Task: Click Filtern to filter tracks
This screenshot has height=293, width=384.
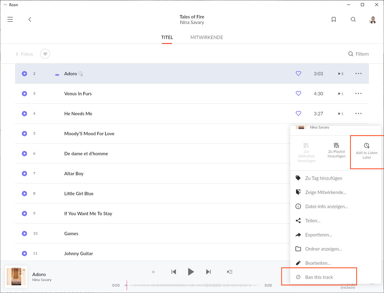Action: [358, 54]
